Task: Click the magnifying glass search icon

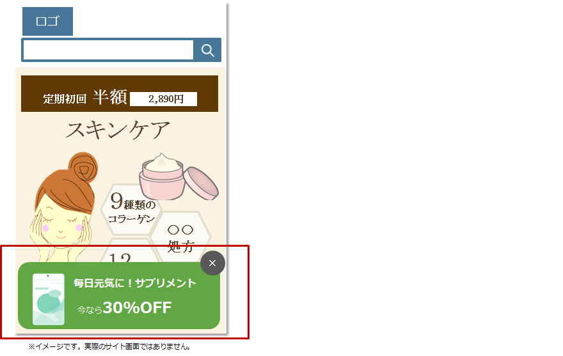Action: (207, 50)
